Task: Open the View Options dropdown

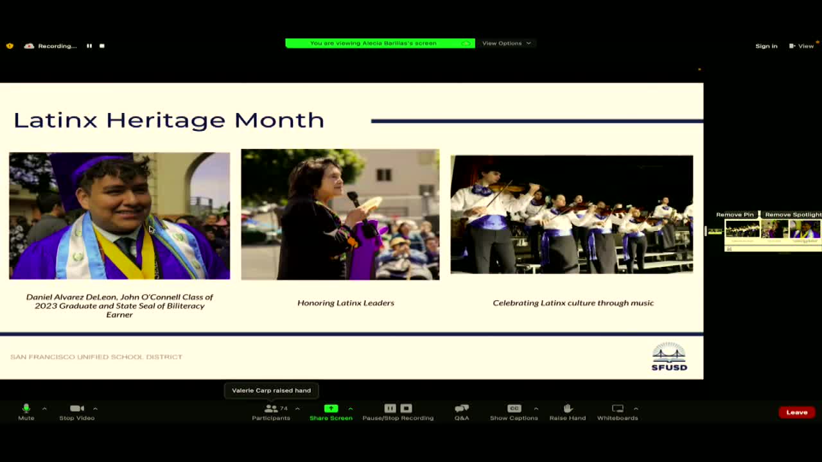Action: coord(507,43)
